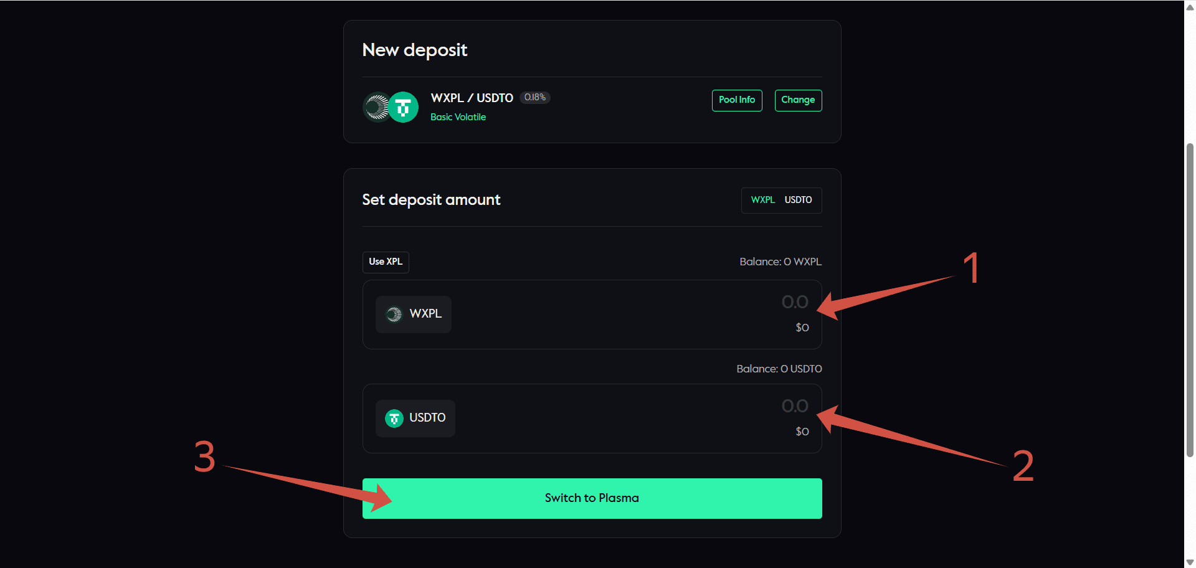The width and height of the screenshot is (1196, 568).
Task: Click the Basic Volatile pool type label
Action: click(x=458, y=117)
